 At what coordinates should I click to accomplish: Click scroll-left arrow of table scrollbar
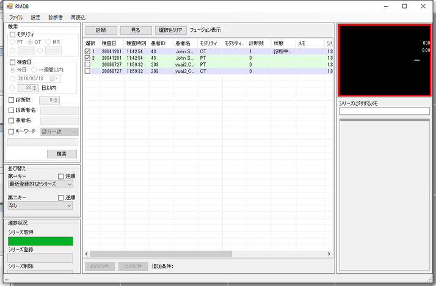pos(87,254)
